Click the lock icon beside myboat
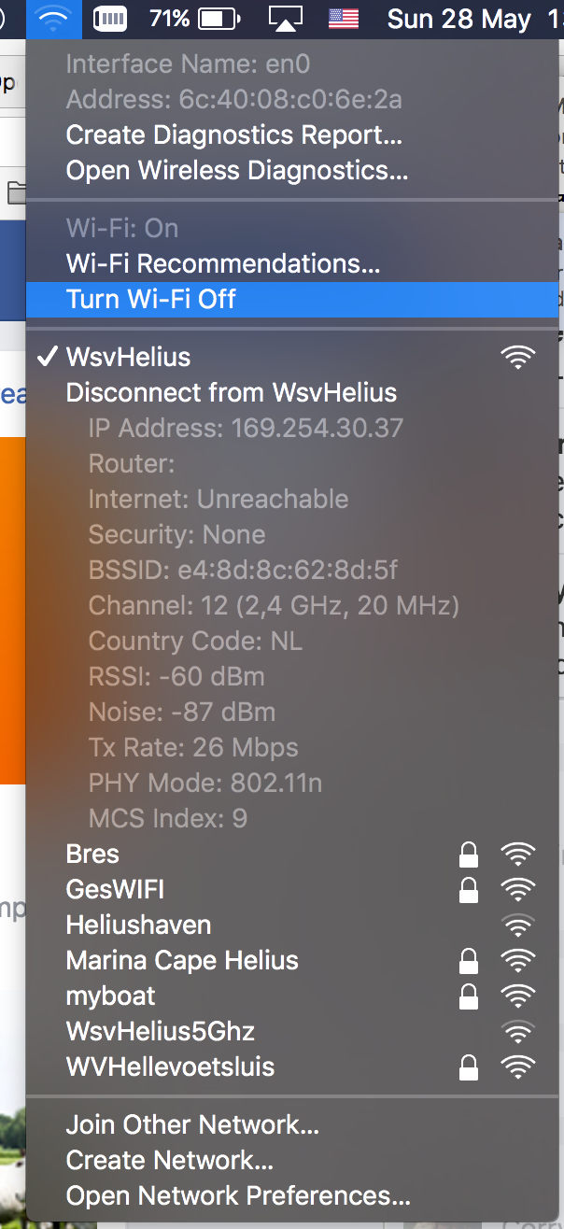Image resolution: width=564 pixels, height=1229 pixels. point(469,996)
